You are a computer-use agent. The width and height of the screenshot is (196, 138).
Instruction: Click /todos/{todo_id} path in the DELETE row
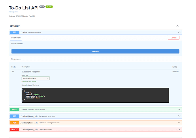(x=29, y=129)
